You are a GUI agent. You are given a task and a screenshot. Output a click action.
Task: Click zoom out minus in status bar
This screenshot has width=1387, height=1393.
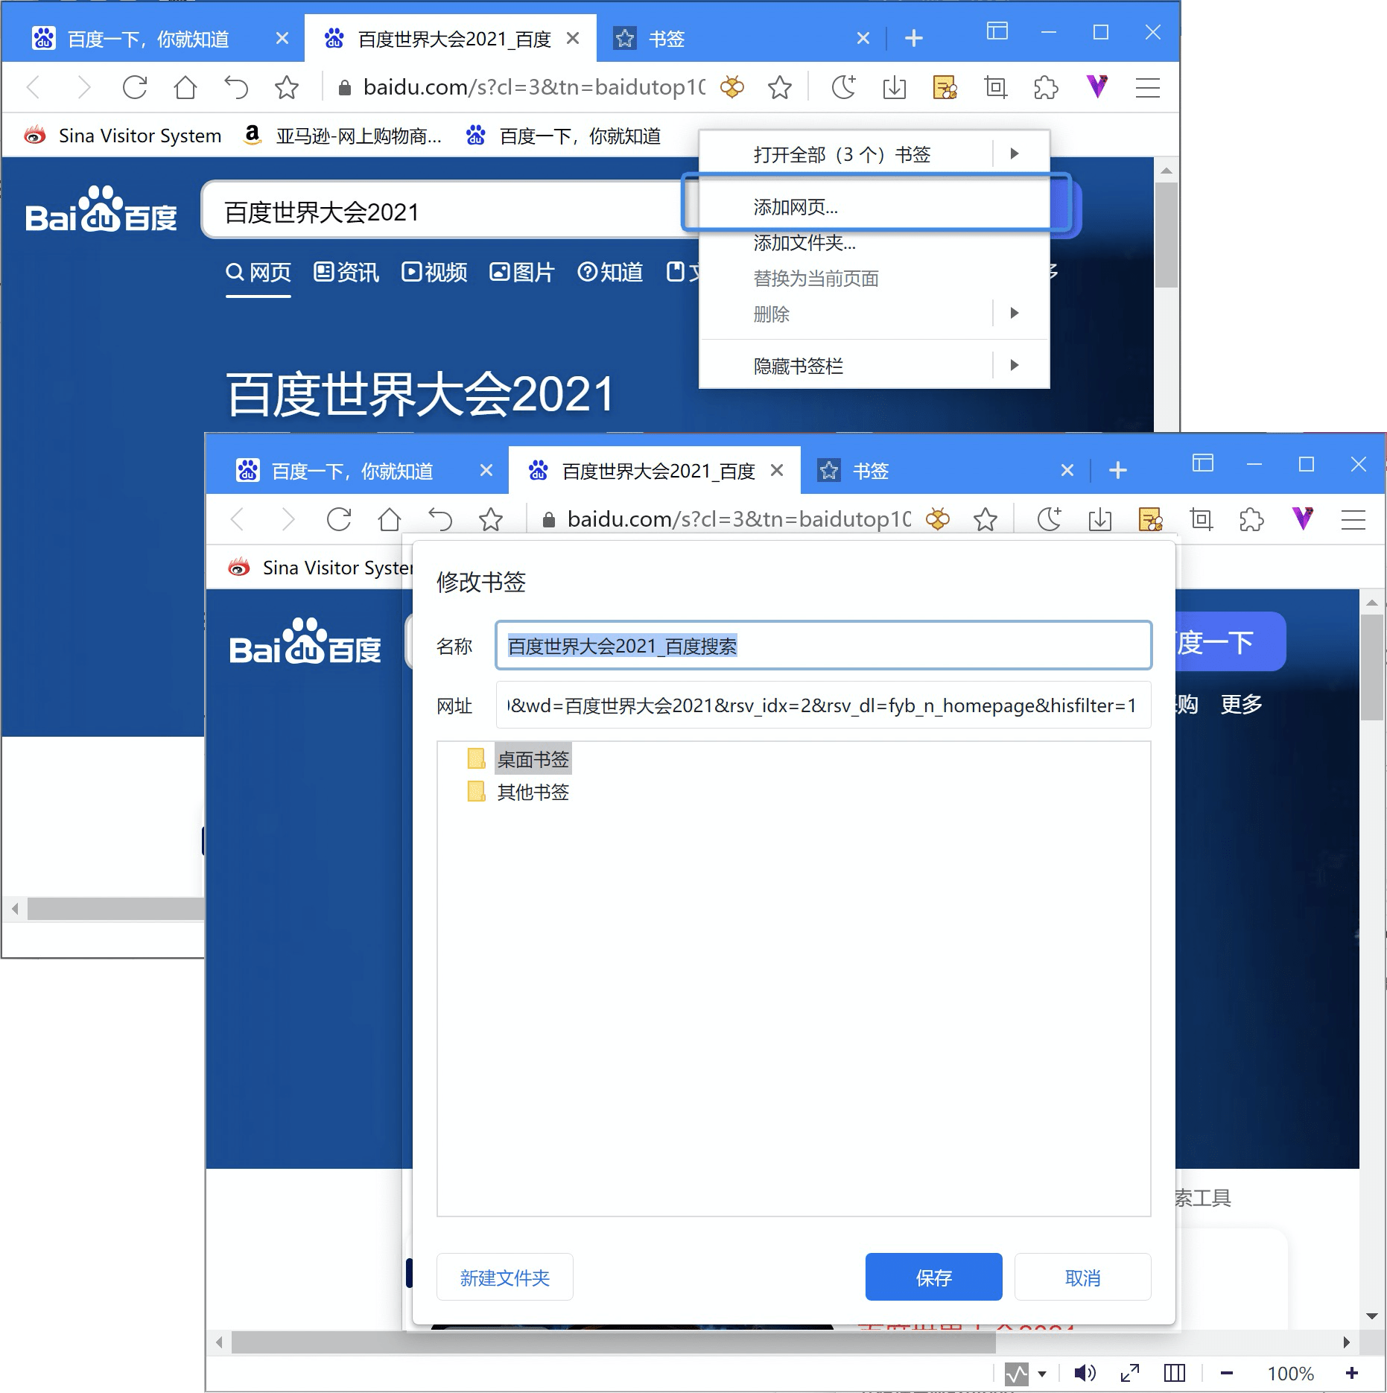tap(1227, 1373)
